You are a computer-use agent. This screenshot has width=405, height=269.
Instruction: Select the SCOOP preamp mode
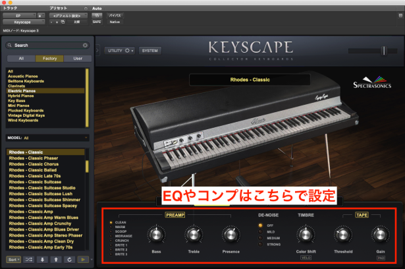pyautogui.click(x=118, y=231)
